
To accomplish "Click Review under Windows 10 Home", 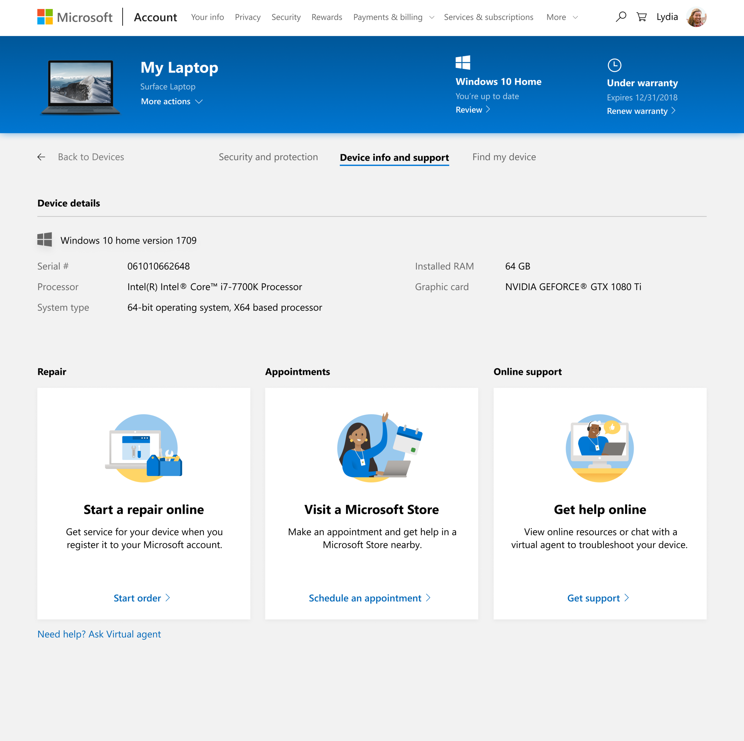I will click(473, 110).
